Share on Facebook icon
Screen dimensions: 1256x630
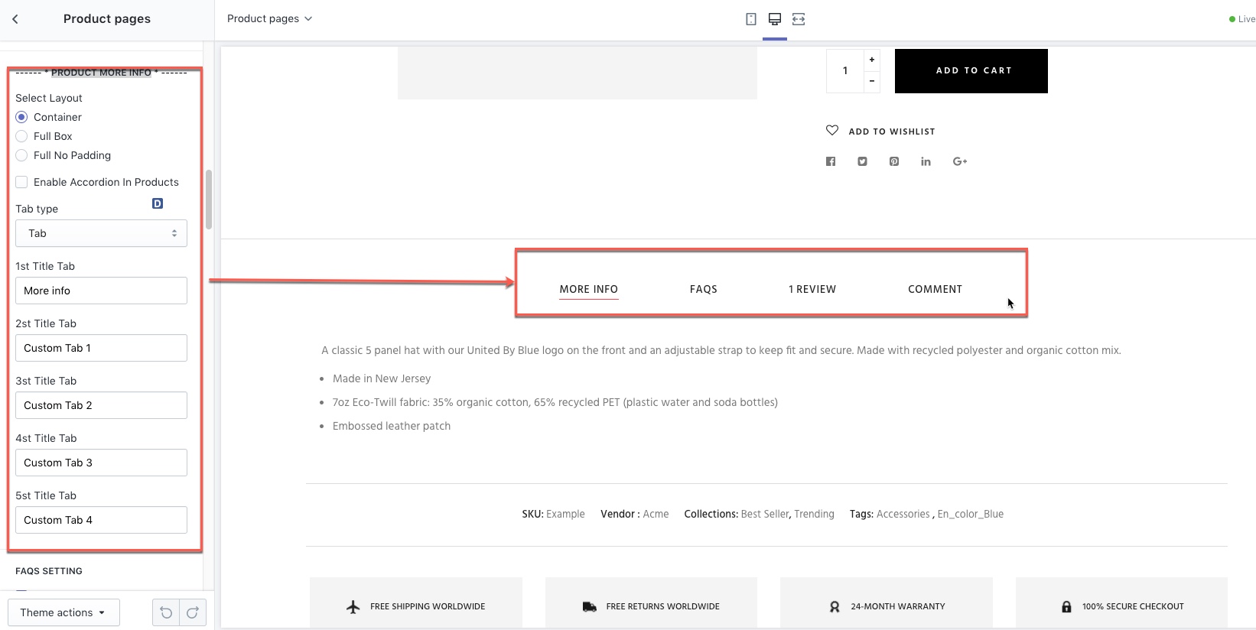tap(831, 161)
